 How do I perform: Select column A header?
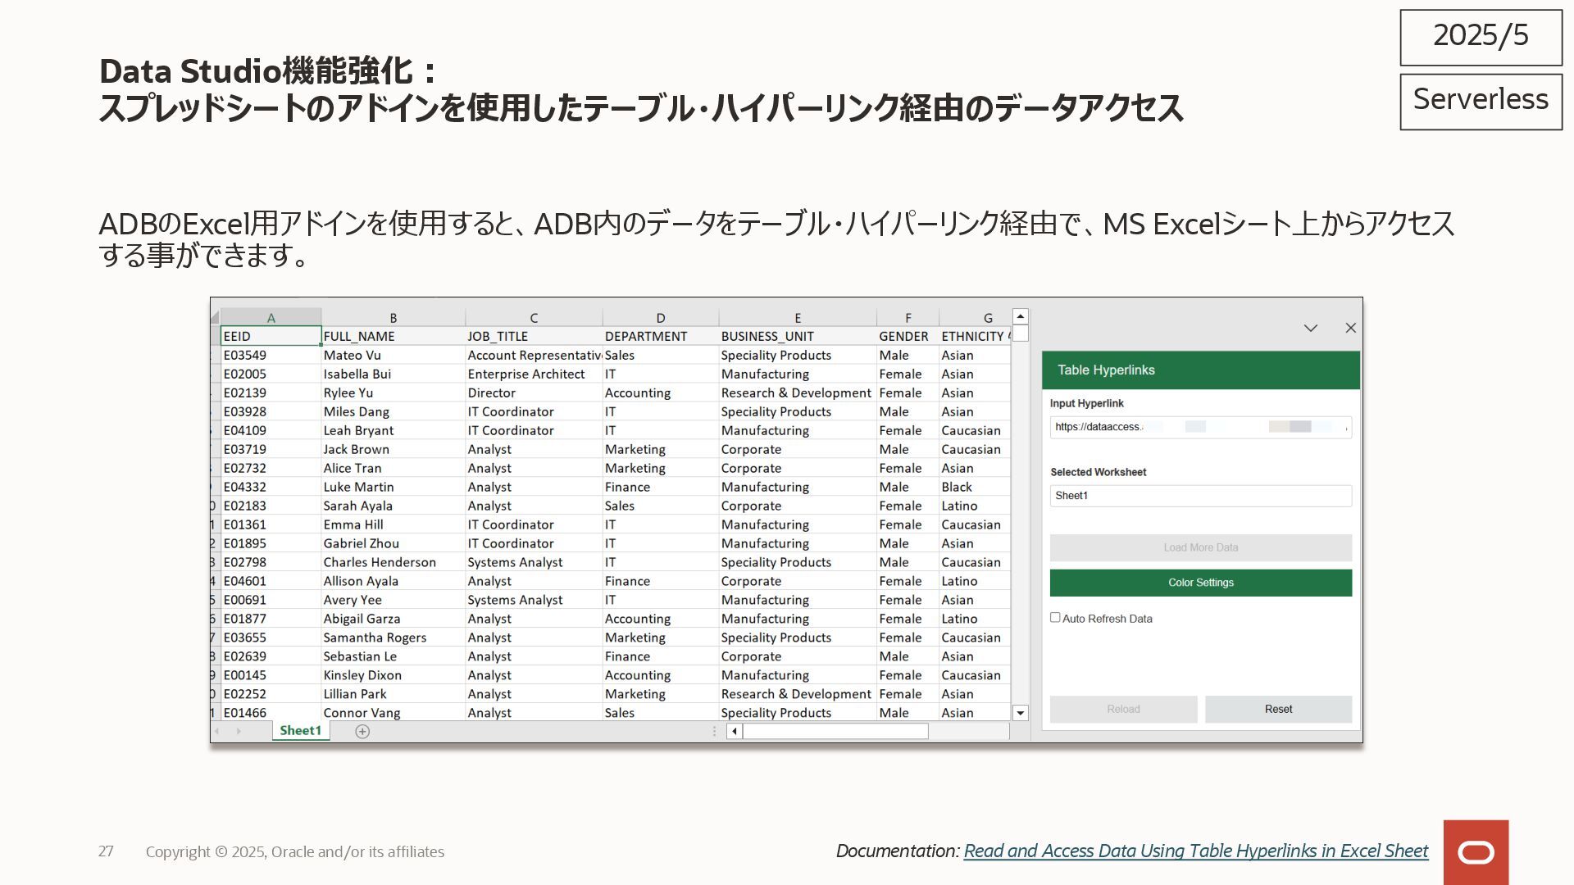(271, 317)
